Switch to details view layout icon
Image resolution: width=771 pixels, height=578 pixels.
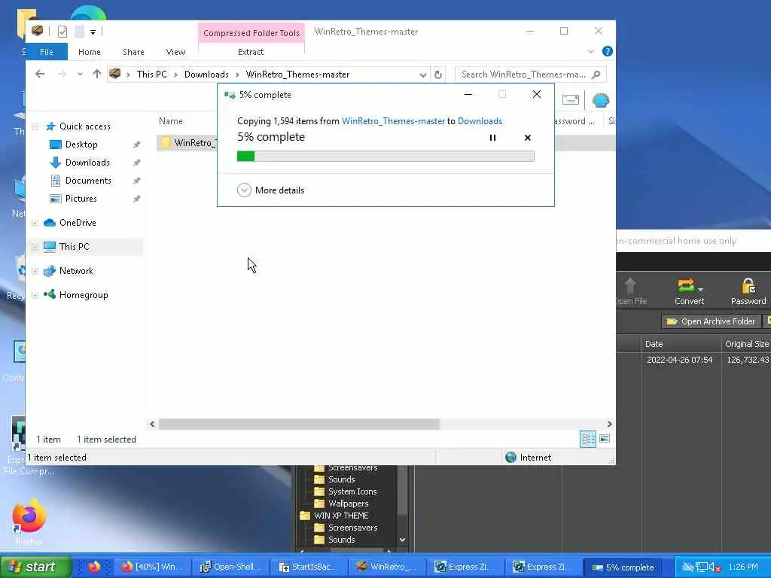[x=587, y=439]
